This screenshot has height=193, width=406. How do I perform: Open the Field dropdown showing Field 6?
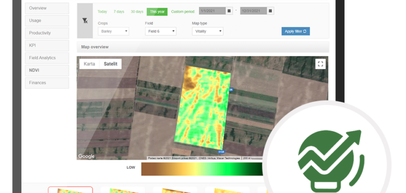(x=160, y=31)
